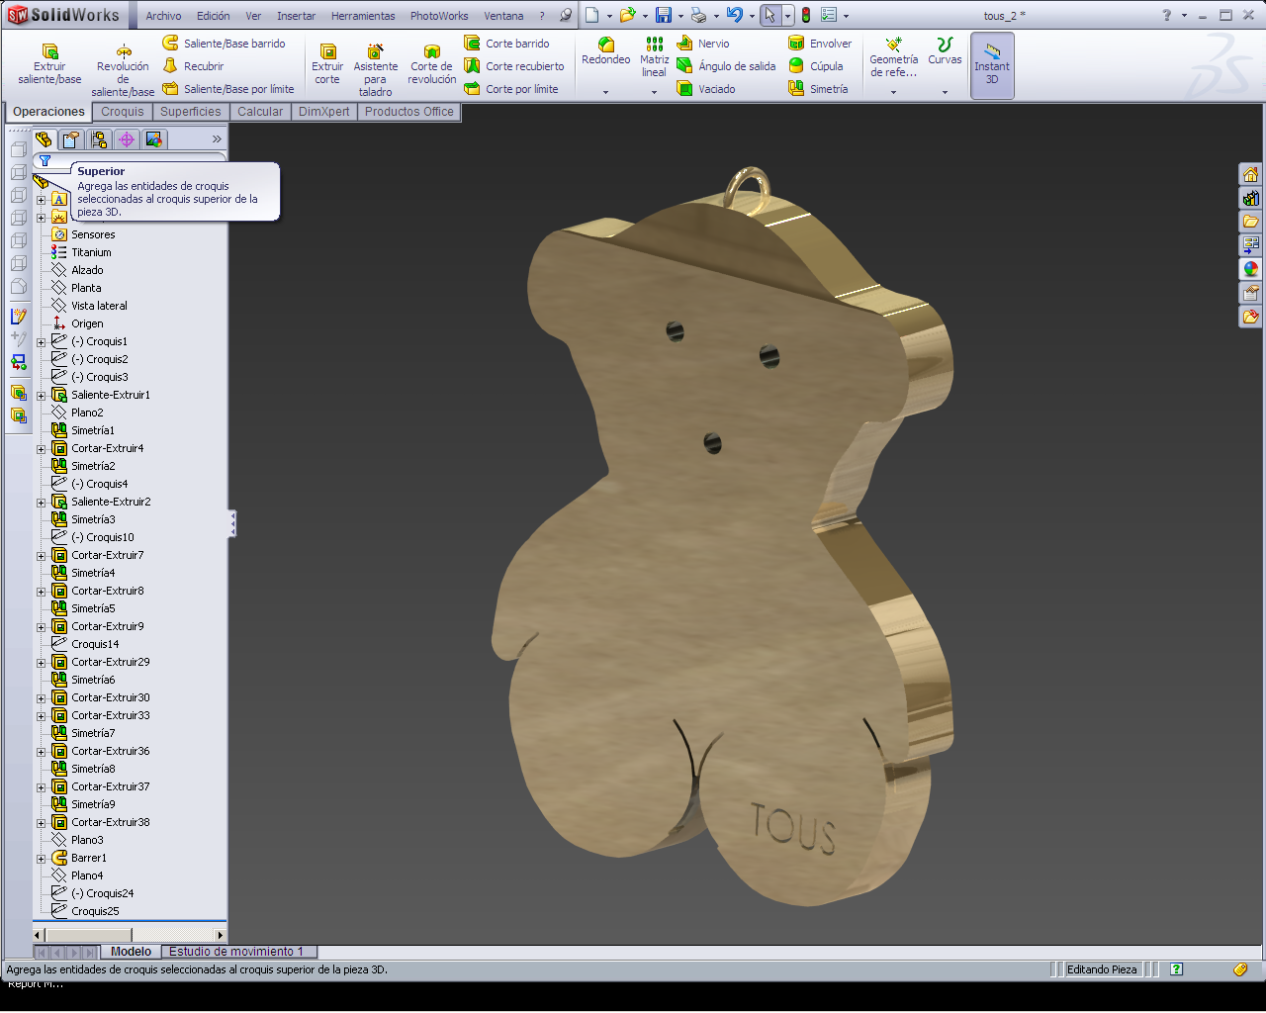Switch to Productos Office tab
This screenshot has height=1013, width=1266.
(x=409, y=112)
